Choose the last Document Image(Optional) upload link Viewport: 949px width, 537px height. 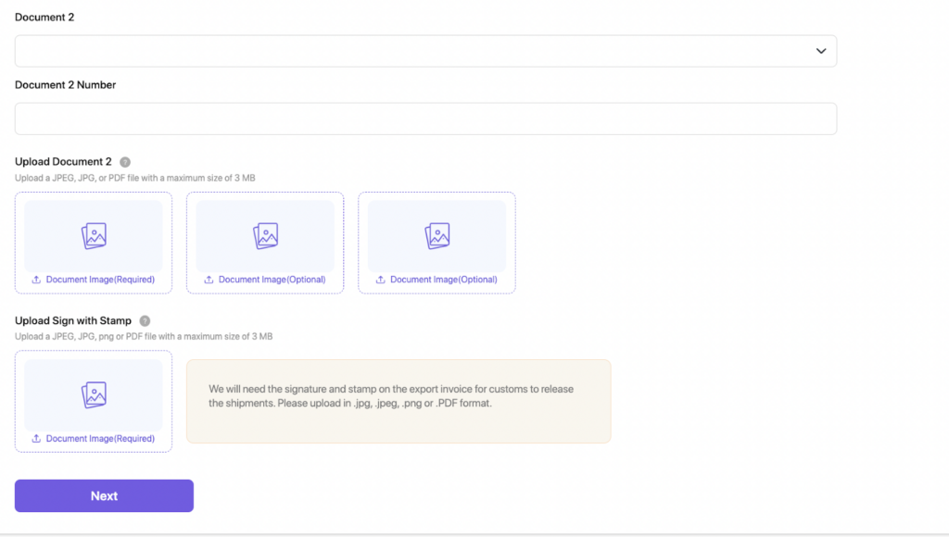[443, 280]
